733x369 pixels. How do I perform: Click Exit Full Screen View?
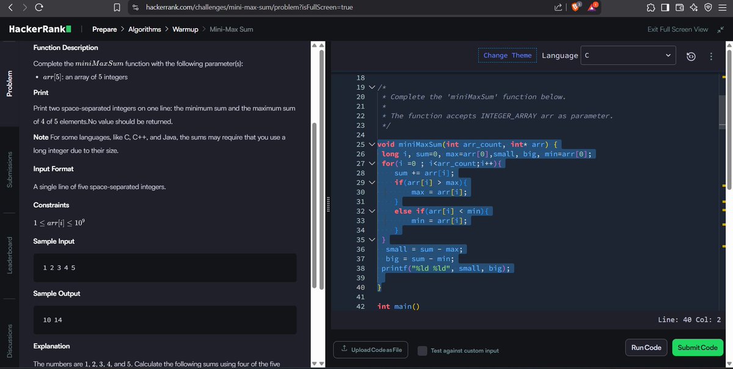point(677,29)
